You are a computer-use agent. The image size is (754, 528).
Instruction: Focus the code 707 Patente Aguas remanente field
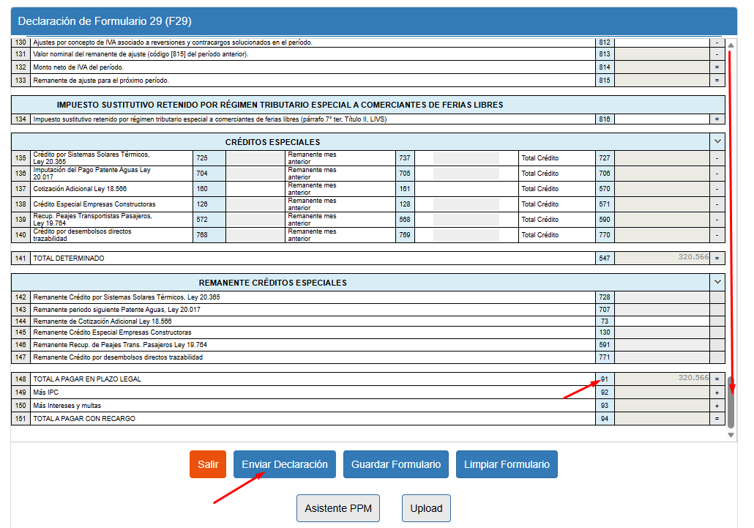coord(662,310)
